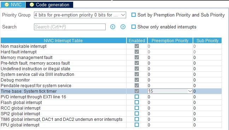Select the Debug monitor row
Screen dimensions: 229x130
(x=111, y=80)
